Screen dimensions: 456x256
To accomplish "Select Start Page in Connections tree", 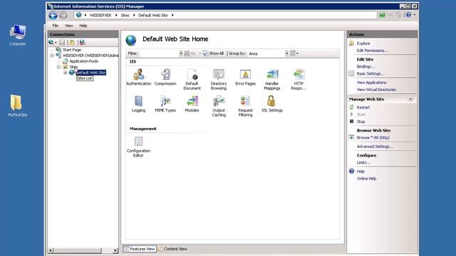I will [72, 50].
